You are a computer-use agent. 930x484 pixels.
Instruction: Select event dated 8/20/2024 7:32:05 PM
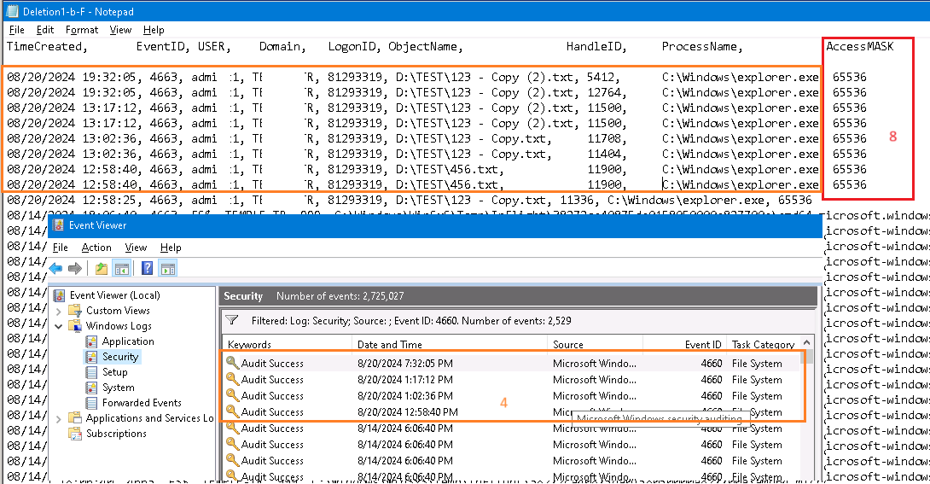pos(511,363)
